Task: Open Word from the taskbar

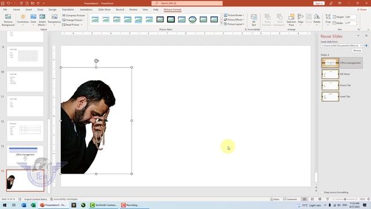Action: pyautogui.click(x=24, y=205)
